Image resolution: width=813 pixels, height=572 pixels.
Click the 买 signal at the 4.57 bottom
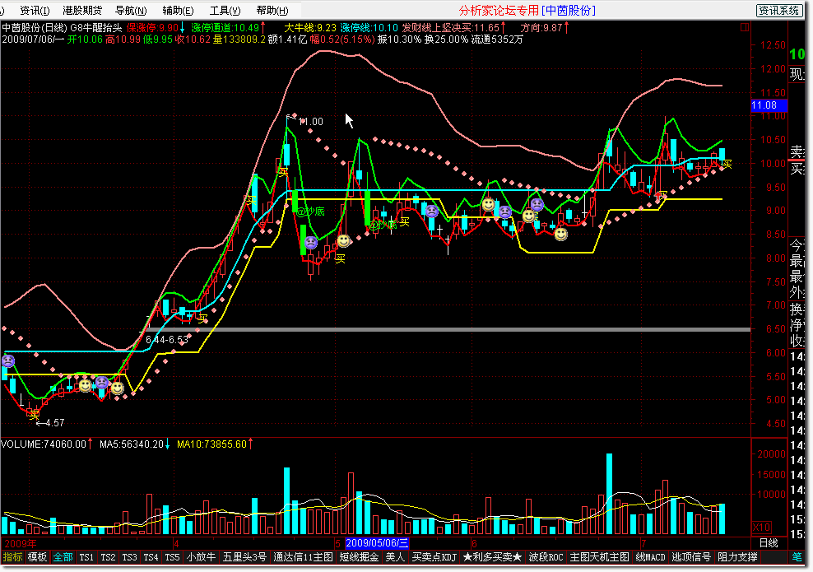point(34,414)
